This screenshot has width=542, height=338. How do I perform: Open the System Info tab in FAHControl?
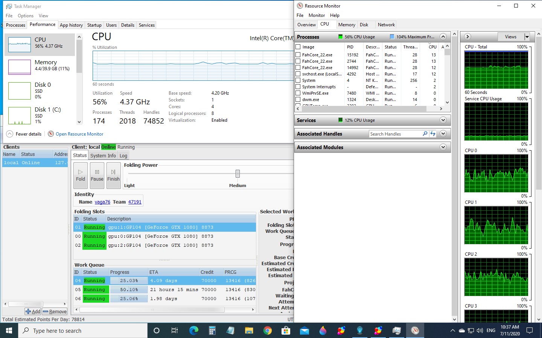pos(103,155)
